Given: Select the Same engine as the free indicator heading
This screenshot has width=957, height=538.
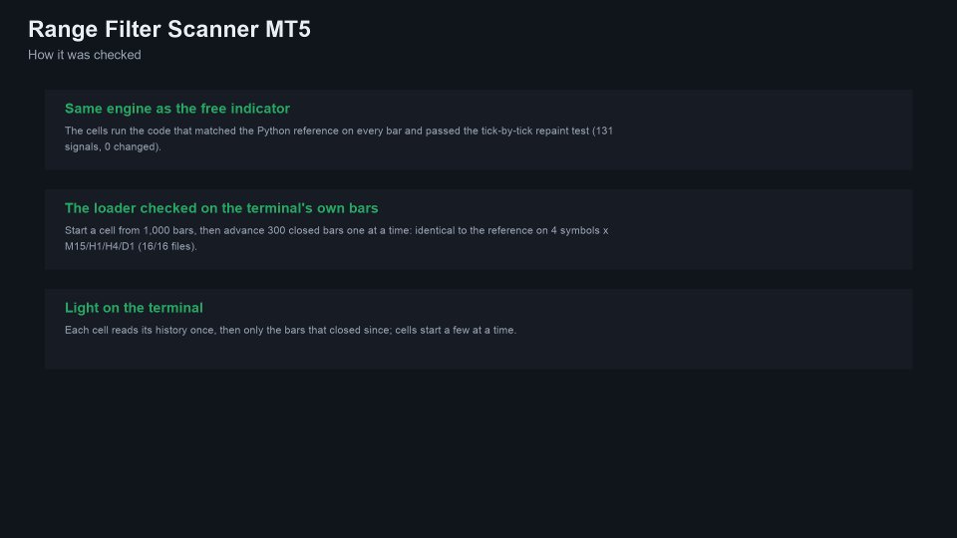Looking at the screenshot, I should [177, 109].
